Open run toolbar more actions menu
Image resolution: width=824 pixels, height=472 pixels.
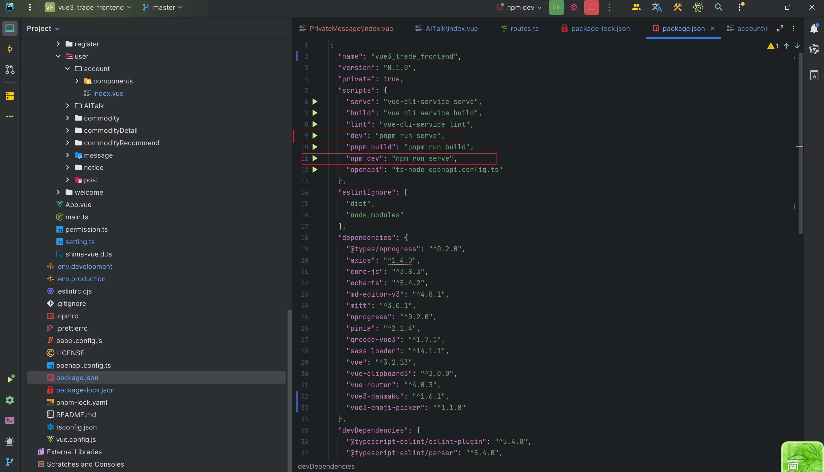609,7
